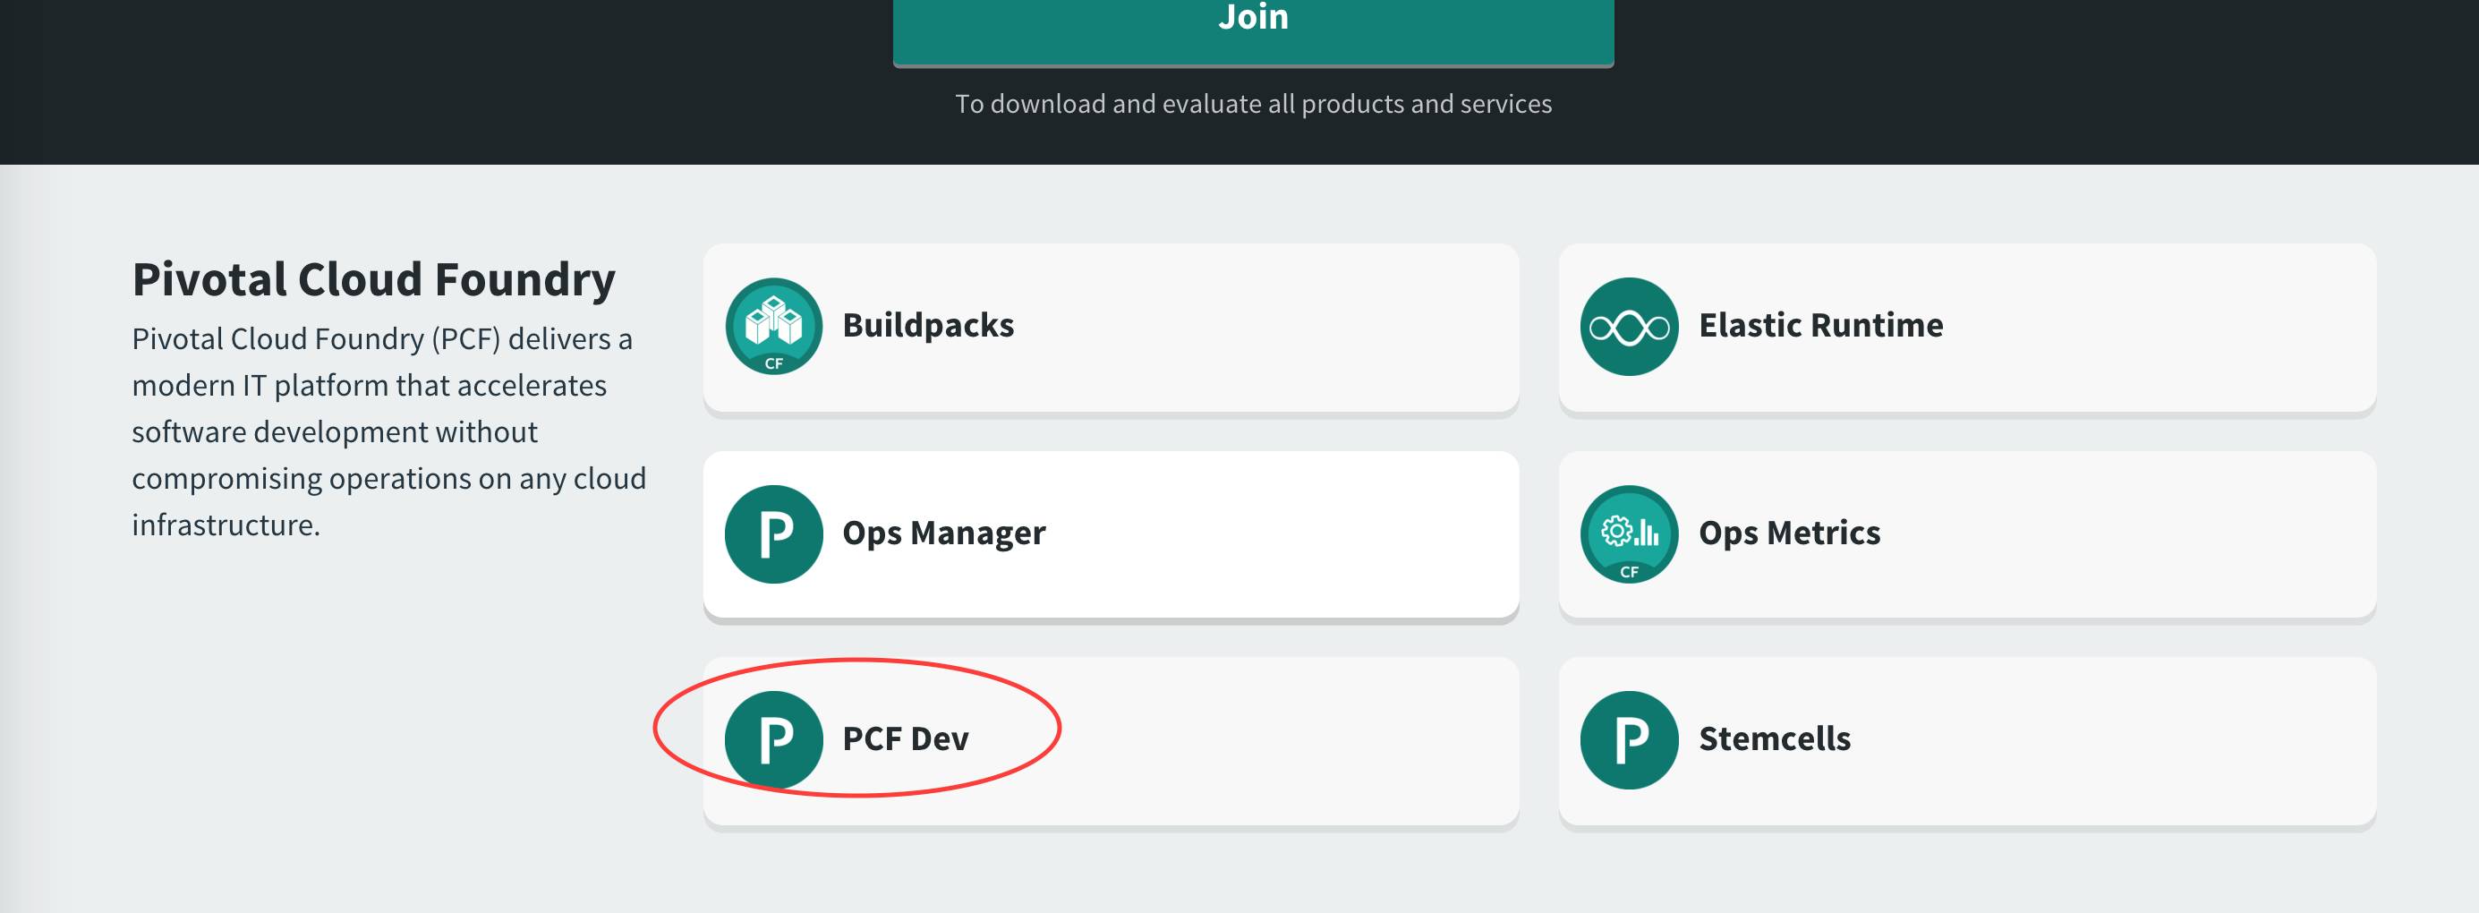Open the Stemcells title text
The height and width of the screenshot is (913, 2479).
click(x=1775, y=738)
